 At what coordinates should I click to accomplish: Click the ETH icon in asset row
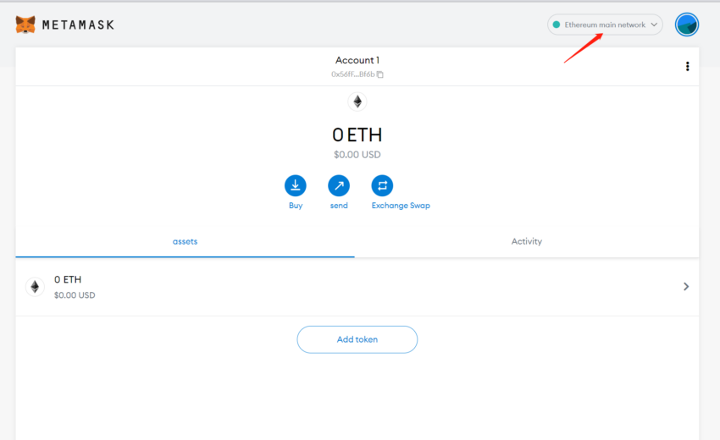[x=35, y=287]
